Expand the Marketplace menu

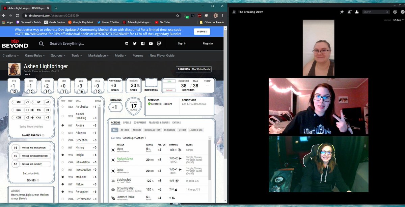pos(99,56)
